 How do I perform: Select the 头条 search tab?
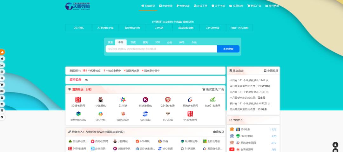pyautogui.click(x=194, y=42)
